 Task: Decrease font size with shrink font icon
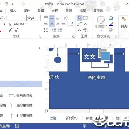[x=16, y=30]
